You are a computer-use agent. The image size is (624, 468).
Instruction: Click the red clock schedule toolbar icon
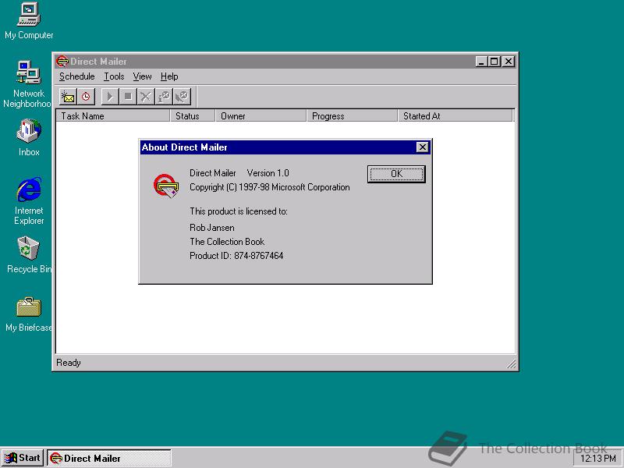86,97
